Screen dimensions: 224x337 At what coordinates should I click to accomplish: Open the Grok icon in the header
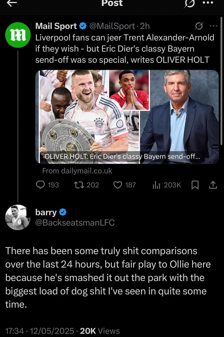tap(189, 3)
